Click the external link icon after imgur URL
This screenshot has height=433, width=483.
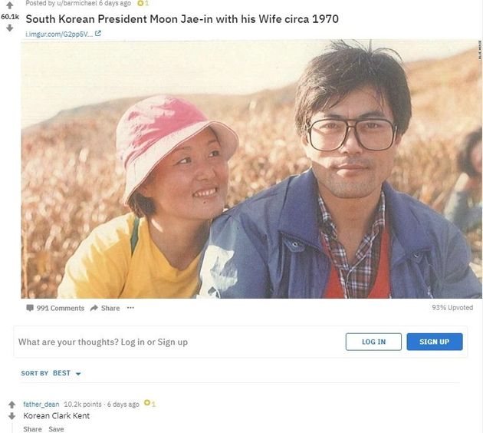[x=97, y=34]
